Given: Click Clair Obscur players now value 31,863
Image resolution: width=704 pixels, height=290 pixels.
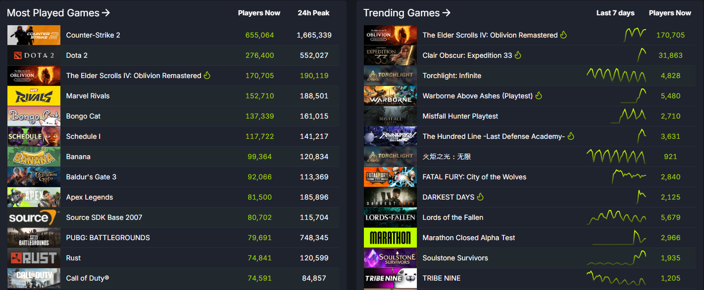Looking at the screenshot, I should coord(670,55).
